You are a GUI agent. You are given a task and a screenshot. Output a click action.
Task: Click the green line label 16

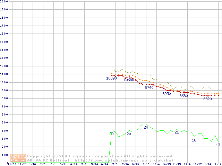point(194,140)
